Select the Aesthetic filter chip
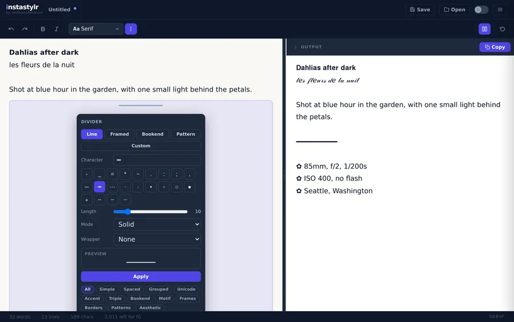Screen dimensions: 514x322 [150, 308]
